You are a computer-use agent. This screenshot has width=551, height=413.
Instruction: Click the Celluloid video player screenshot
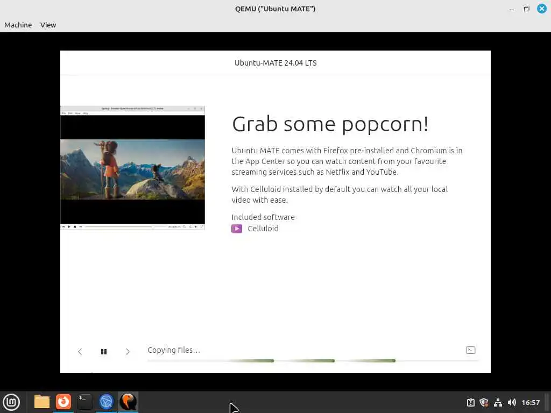[132, 168]
